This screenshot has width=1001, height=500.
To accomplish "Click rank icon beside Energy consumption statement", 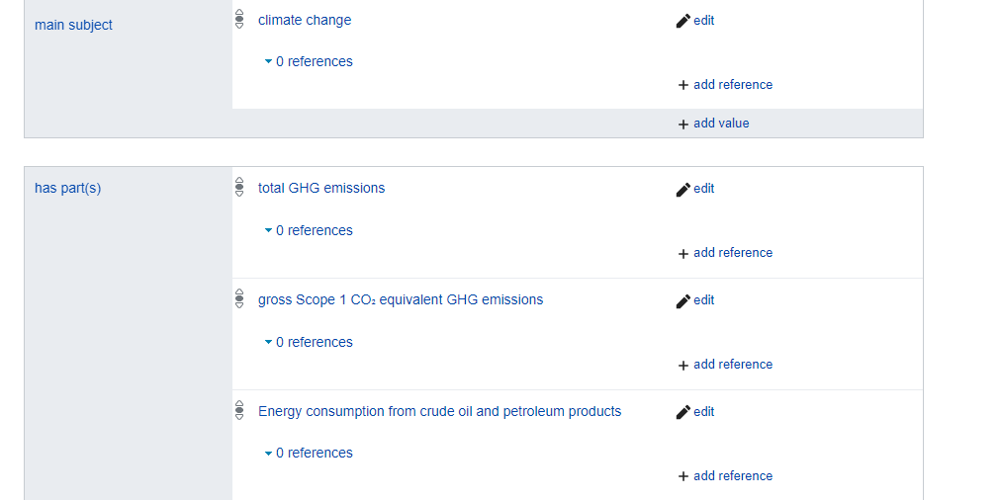I will point(239,410).
